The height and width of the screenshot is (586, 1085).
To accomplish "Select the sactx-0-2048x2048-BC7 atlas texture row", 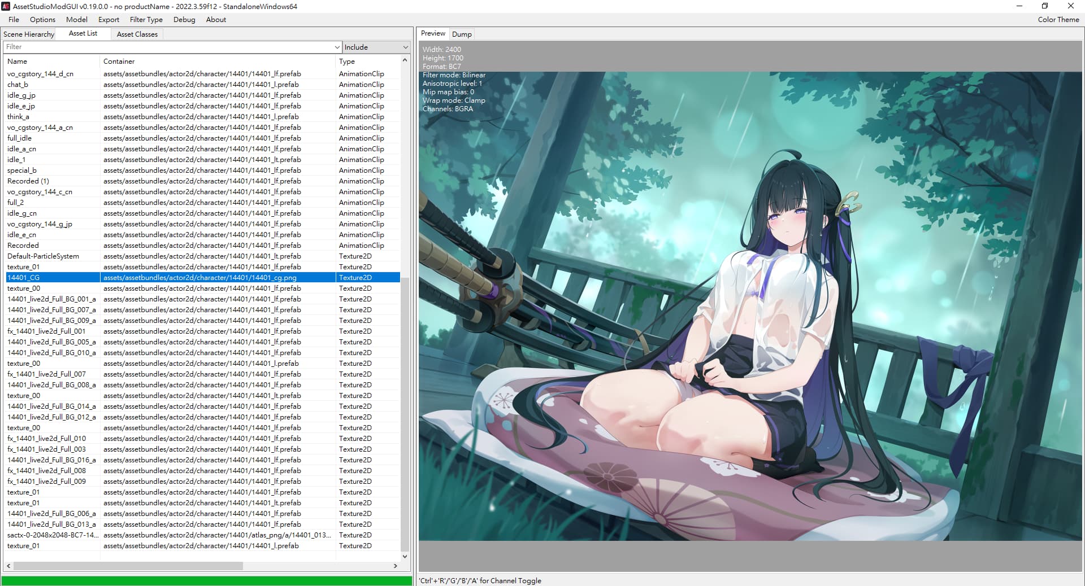I will click(x=53, y=535).
